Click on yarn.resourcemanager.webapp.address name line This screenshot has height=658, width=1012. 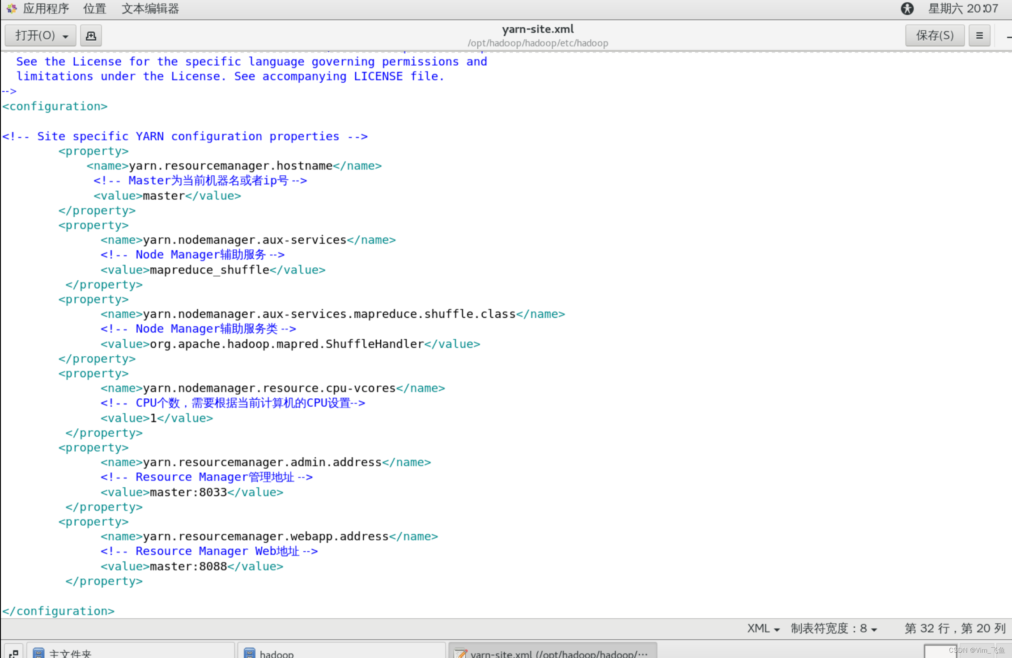click(269, 537)
